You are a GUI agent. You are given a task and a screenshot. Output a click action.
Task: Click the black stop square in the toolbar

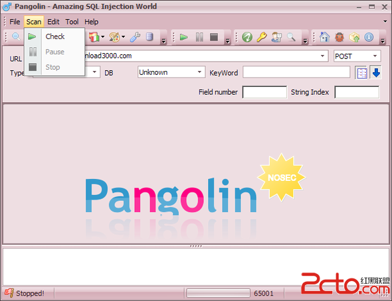(214, 37)
